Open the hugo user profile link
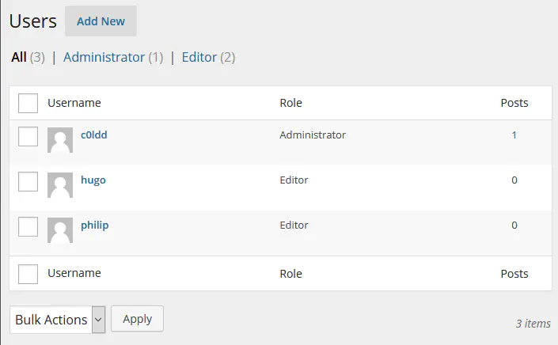Viewport: 558px width, 345px height. (93, 180)
